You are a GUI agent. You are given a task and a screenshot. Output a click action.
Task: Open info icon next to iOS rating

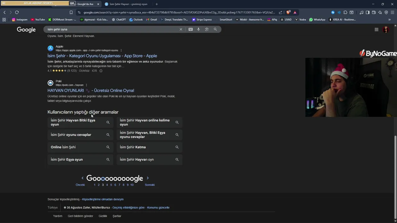pyautogui.click(x=101, y=71)
